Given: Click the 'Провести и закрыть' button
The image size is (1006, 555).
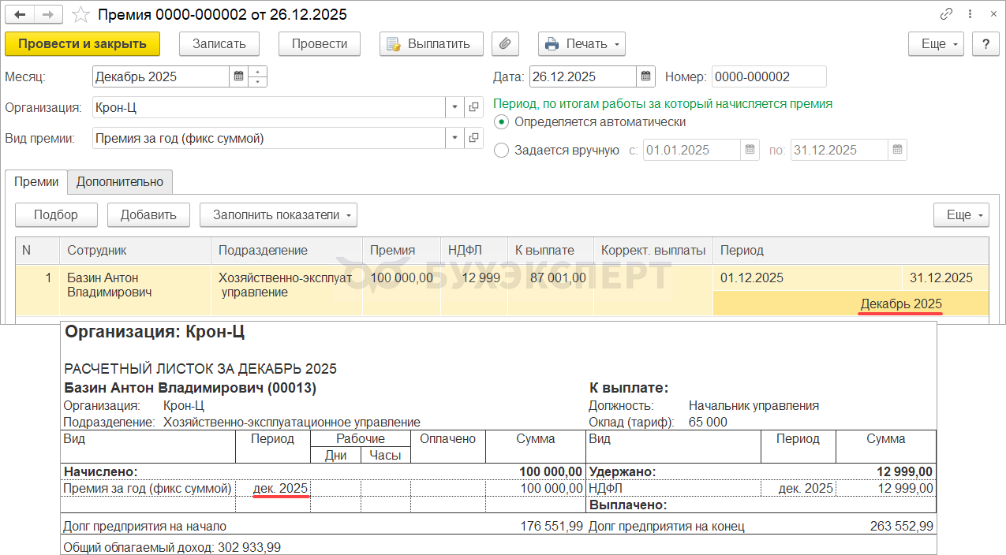Looking at the screenshot, I should click(82, 44).
